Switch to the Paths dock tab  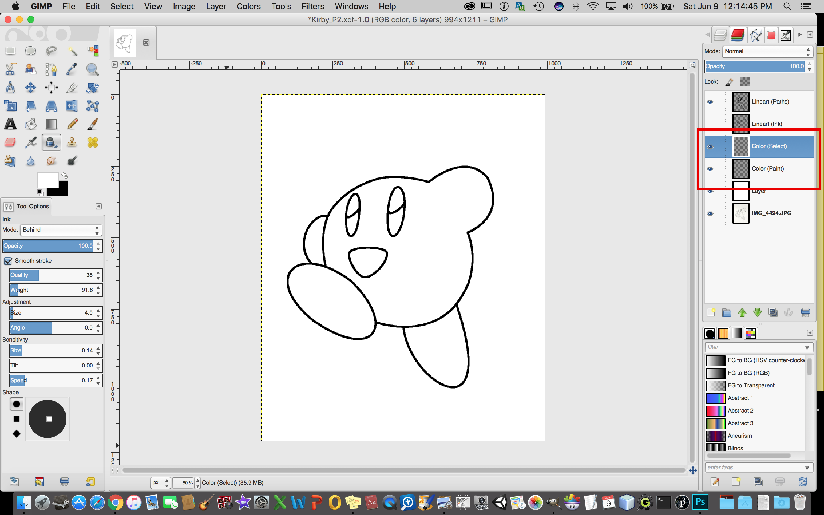tap(755, 35)
